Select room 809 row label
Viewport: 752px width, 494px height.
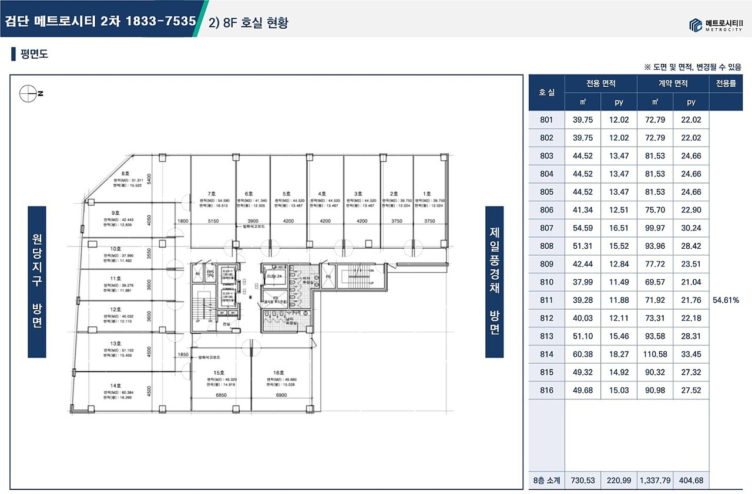[546, 264]
